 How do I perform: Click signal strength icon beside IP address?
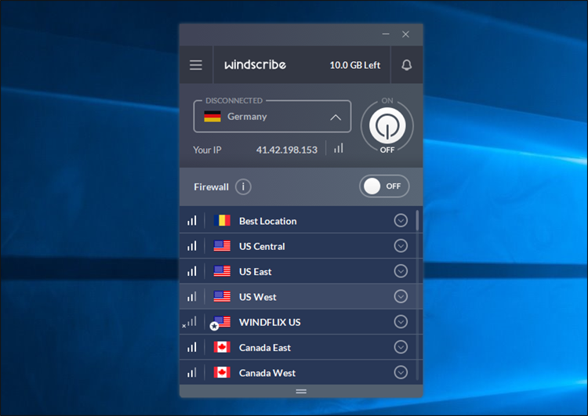338,148
